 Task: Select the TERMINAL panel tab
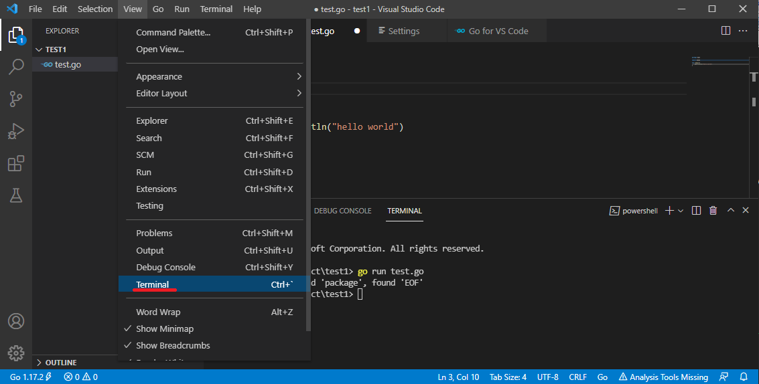click(405, 211)
